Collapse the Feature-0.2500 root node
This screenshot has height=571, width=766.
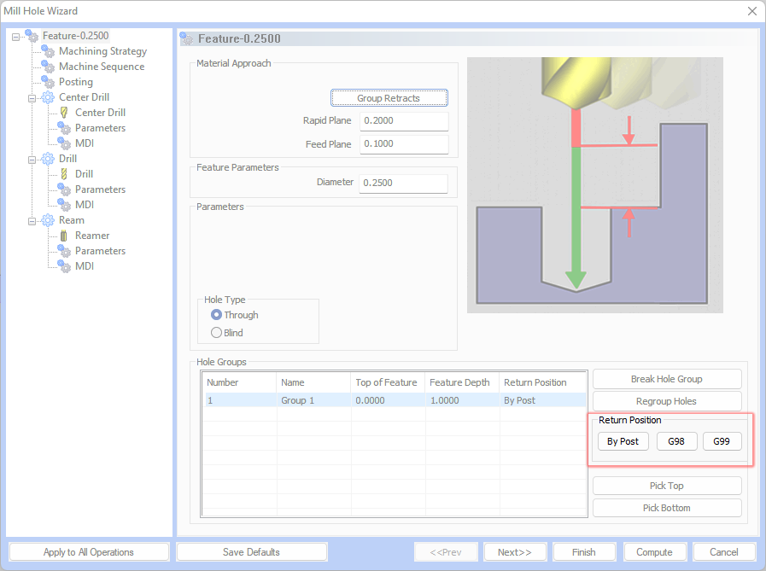[x=15, y=37]
